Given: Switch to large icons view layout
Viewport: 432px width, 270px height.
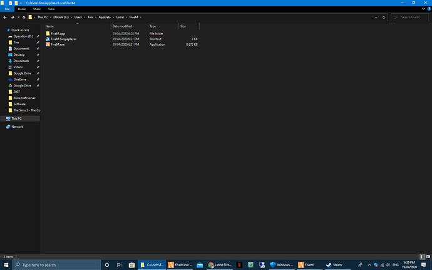Looking at the screenshot, I should pyautogui.click(x=428, y=257).
